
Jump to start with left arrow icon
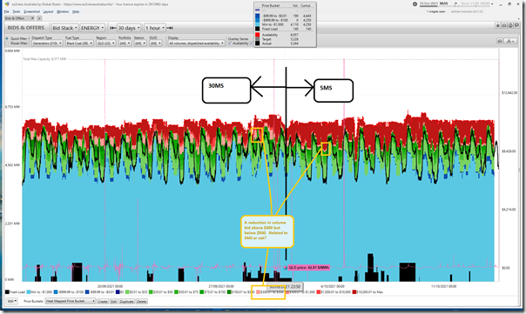pyautogui.click(x=113, y=28)
